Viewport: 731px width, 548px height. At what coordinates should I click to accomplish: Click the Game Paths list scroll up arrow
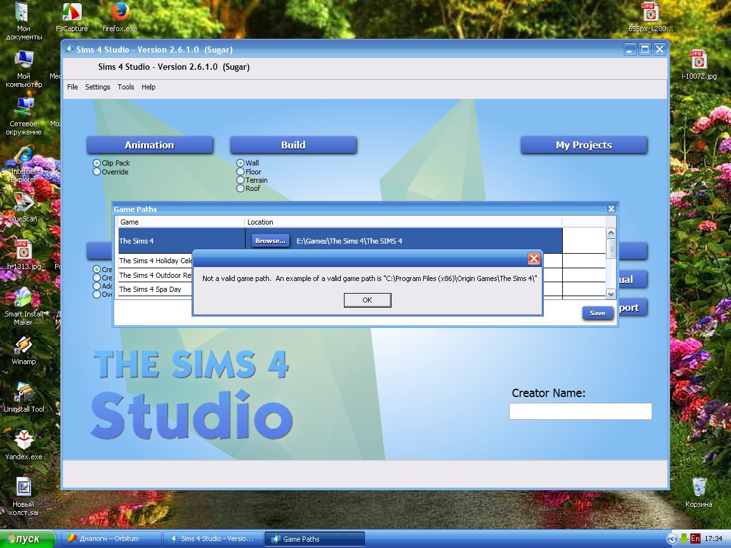pos(610,233)
